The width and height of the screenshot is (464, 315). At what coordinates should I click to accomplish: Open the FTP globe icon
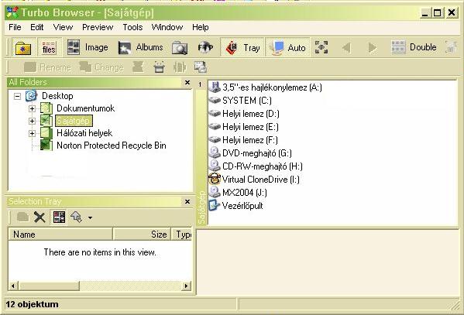coord(205,48)
